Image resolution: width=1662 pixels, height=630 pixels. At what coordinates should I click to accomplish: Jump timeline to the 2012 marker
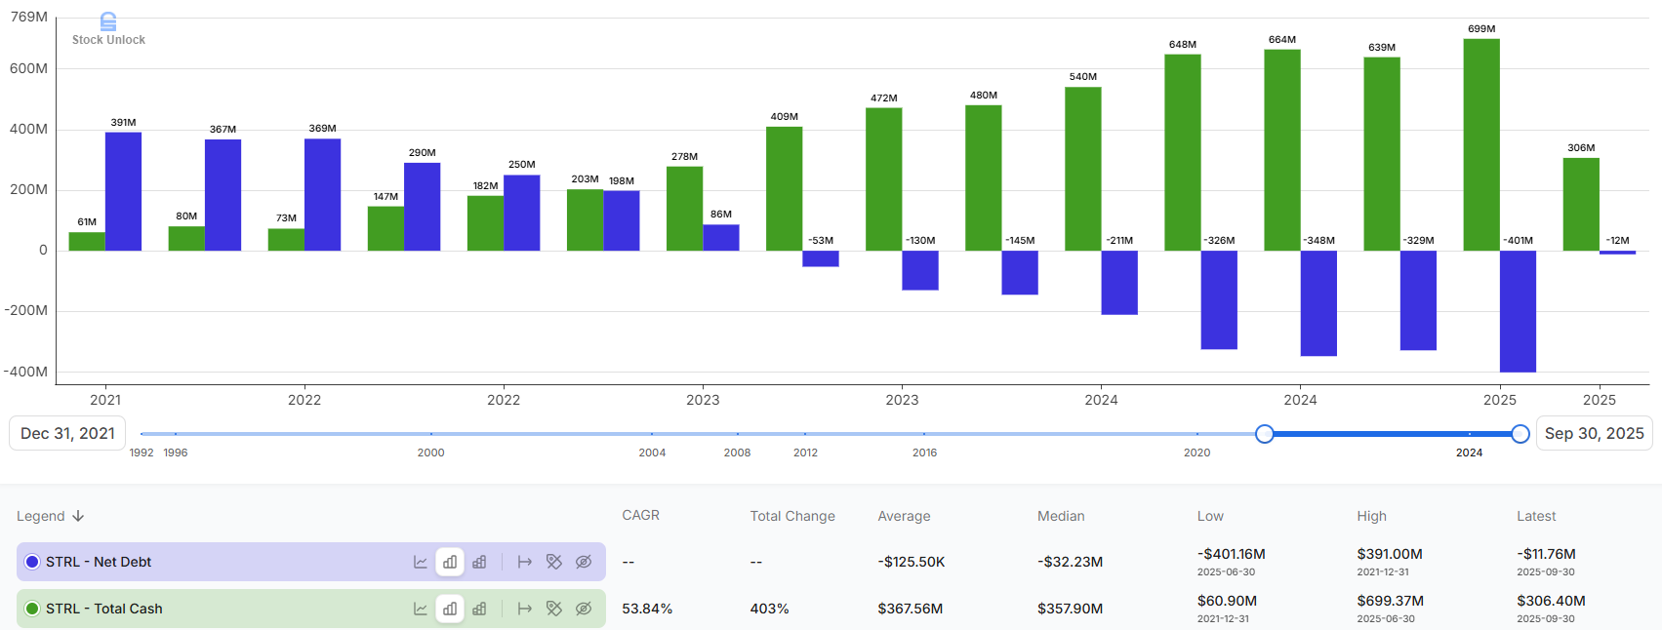805,453
